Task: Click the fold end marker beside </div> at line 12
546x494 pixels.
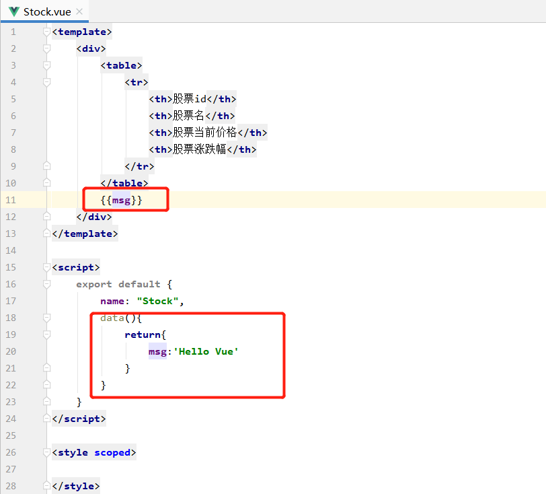Action: 46,217
